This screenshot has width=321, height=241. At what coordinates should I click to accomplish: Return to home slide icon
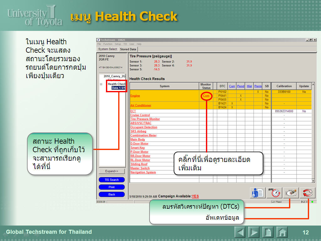click(282, 232)
